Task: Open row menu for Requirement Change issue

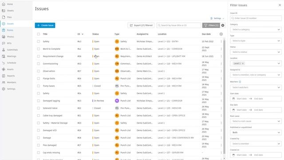Action: [221, 56]
